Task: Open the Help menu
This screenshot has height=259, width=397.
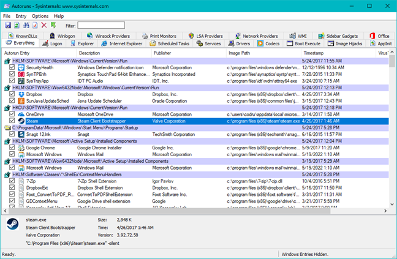Action: (x=59, y=16)
